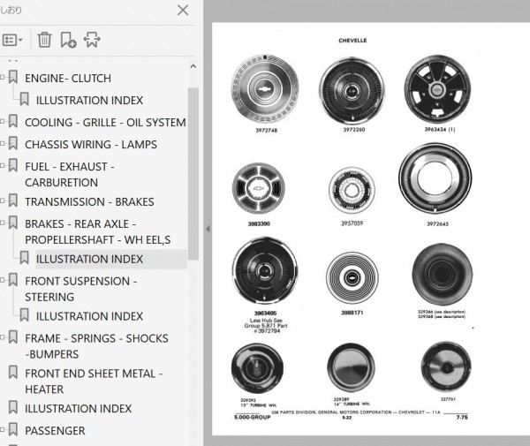Screen dimensions: 530x446
Task: Collapse the ENGINE- CLUTCH tree node
Action: click(3, 78)
